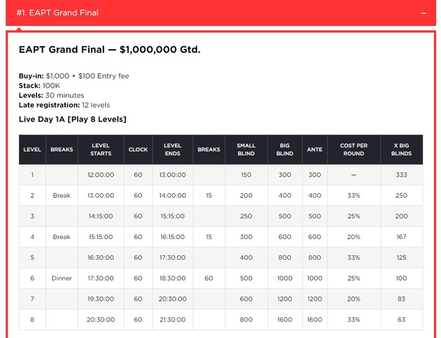Click the 'X BIG BLINDS' column header

(401, 149)
